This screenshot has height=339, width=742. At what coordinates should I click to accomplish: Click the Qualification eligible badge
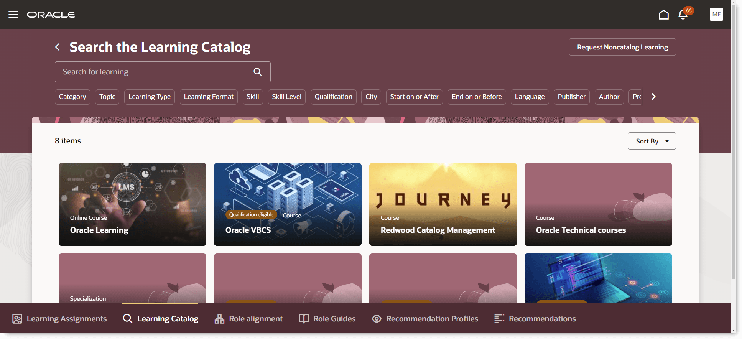251,215
